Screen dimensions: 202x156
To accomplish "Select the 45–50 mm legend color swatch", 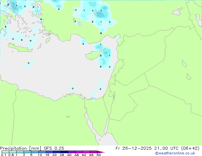I will tap(94, 152).
